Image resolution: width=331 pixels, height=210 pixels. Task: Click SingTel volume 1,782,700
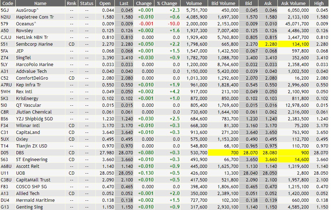click(197, 58)
